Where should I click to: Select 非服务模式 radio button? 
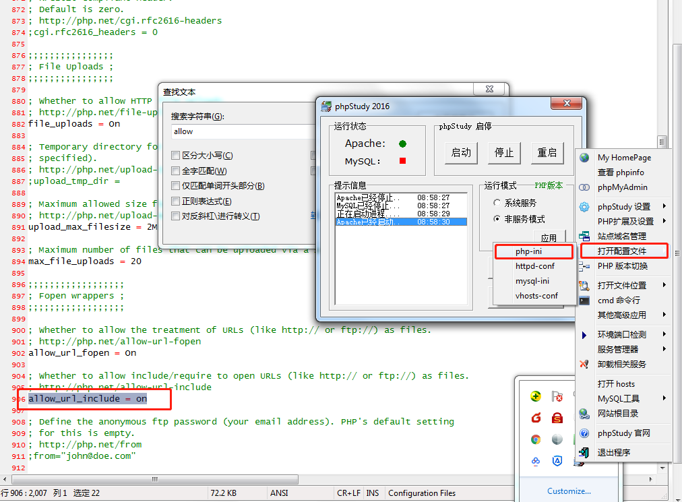click(497, 219)
